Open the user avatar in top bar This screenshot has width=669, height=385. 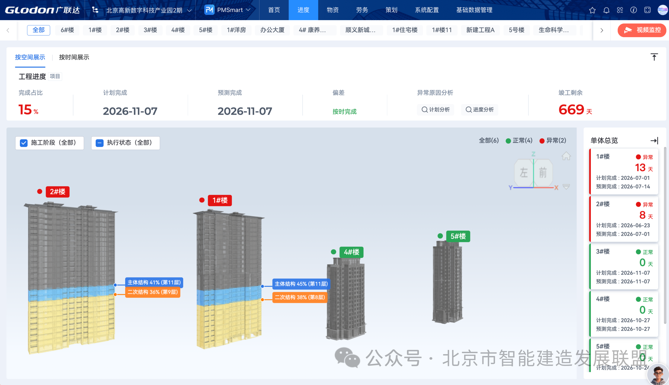662,10
